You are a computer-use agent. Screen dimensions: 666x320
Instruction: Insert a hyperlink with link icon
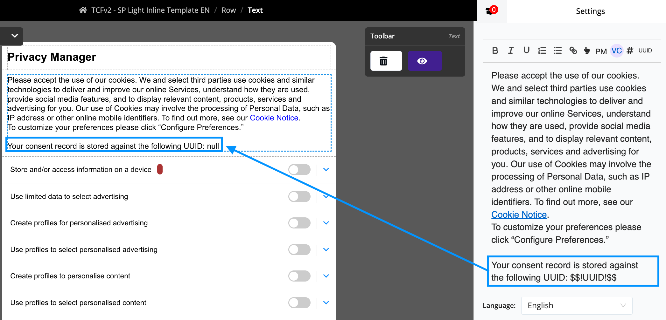[573, 51]
